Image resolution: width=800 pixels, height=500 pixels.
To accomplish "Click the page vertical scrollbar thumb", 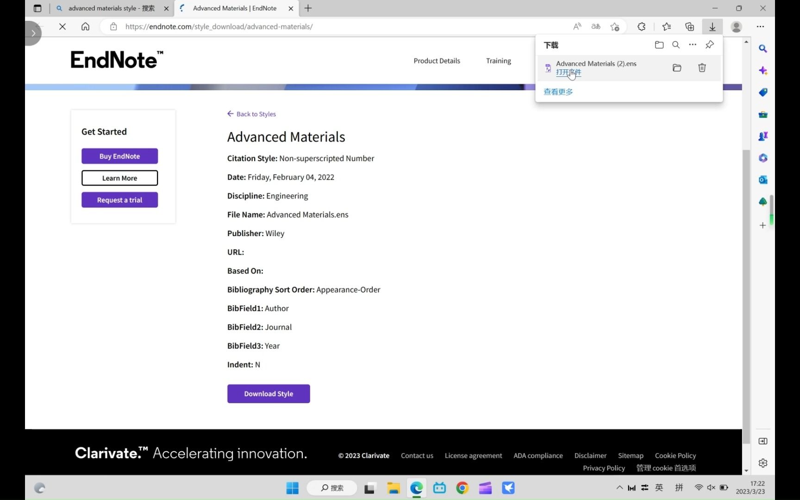I will click(746, 296).
